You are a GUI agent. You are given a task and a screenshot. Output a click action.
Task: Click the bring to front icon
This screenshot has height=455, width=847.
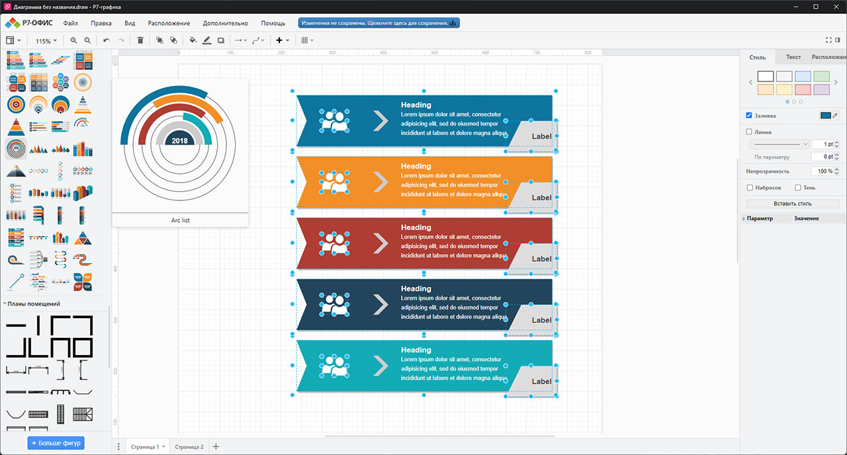click(159, 40)
